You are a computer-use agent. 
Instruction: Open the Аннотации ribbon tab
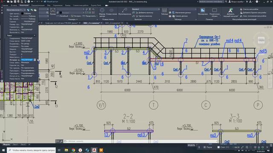click(x=24, y=6)
